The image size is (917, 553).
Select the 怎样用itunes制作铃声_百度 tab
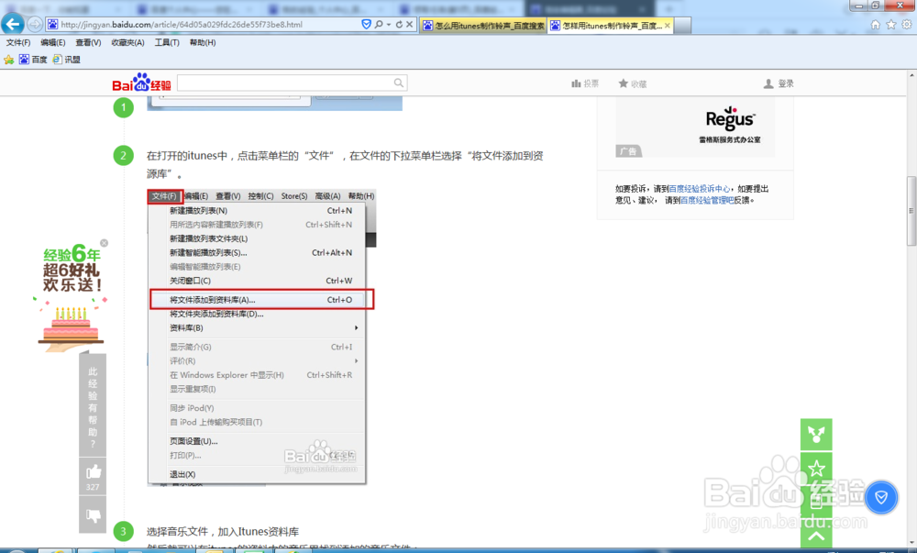[x=605, y=26]
